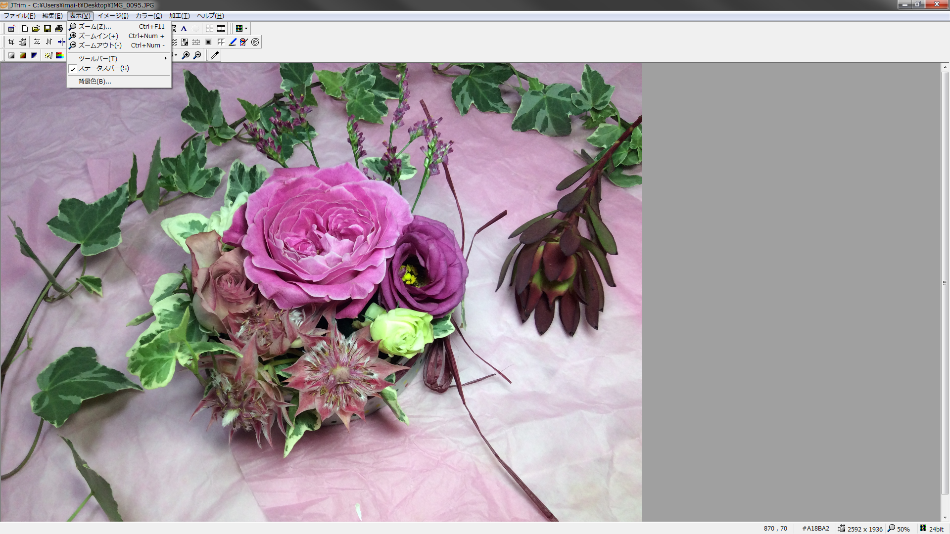950x534 pixels.
Task: Click the Print icon in toolbar
Action: point(59,29)
